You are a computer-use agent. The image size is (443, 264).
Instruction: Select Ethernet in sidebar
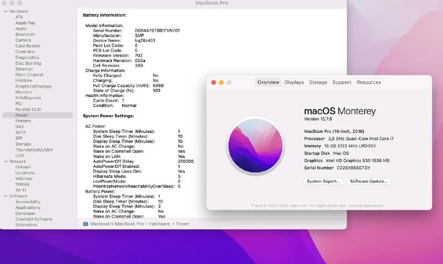tap(24, 69)
